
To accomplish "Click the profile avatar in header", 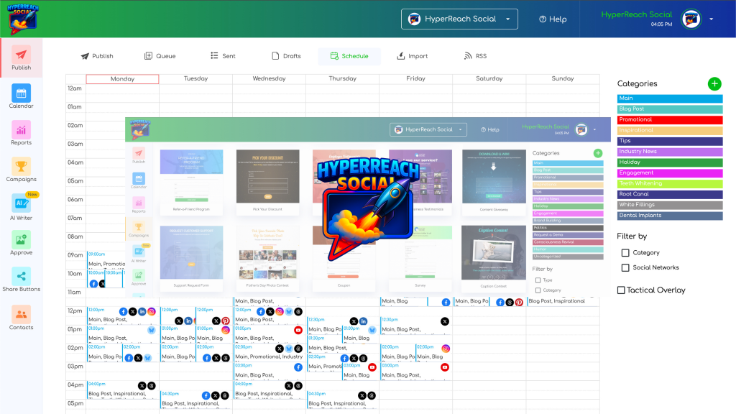I will (691, 19).
